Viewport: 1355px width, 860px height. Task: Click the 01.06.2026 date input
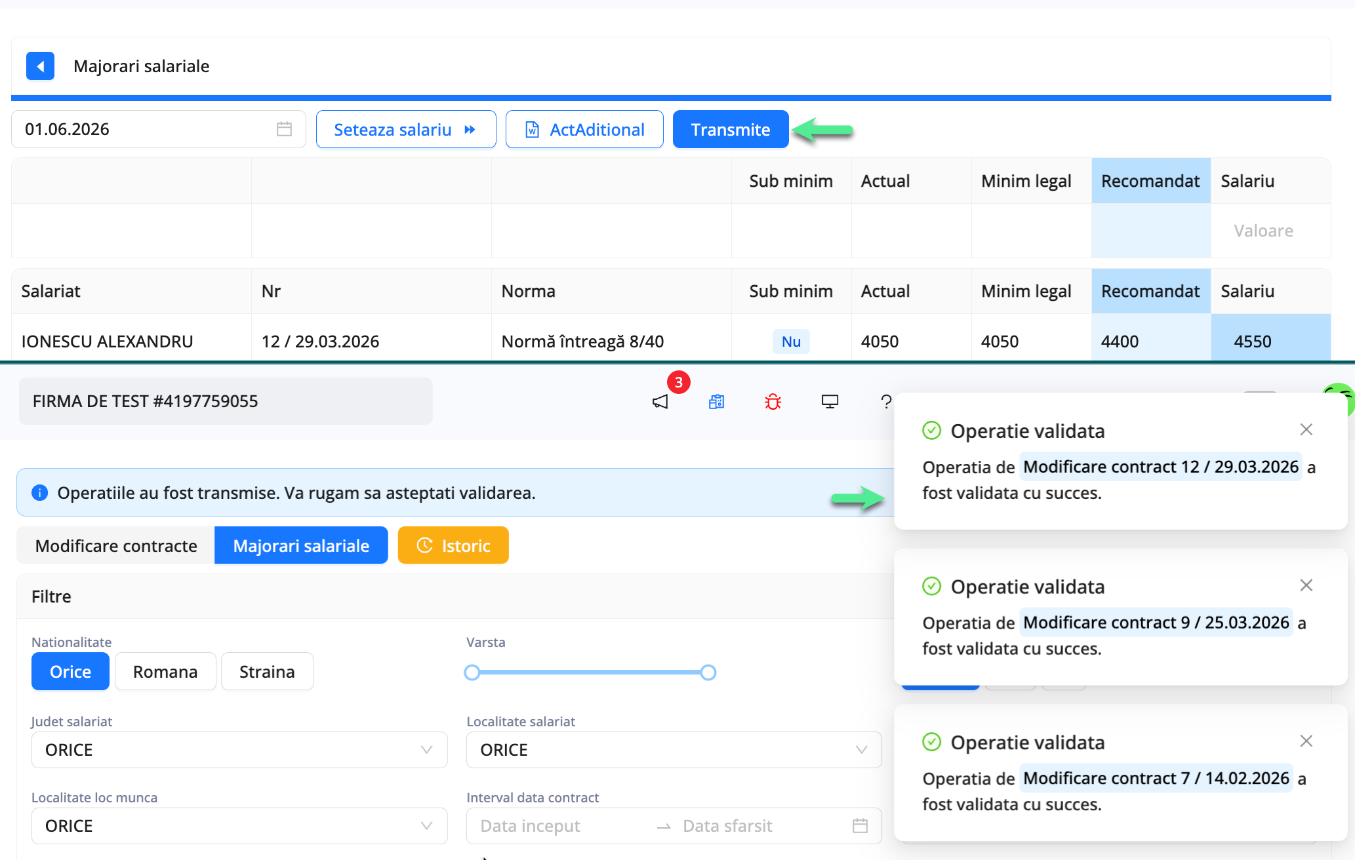coord(159,129)
